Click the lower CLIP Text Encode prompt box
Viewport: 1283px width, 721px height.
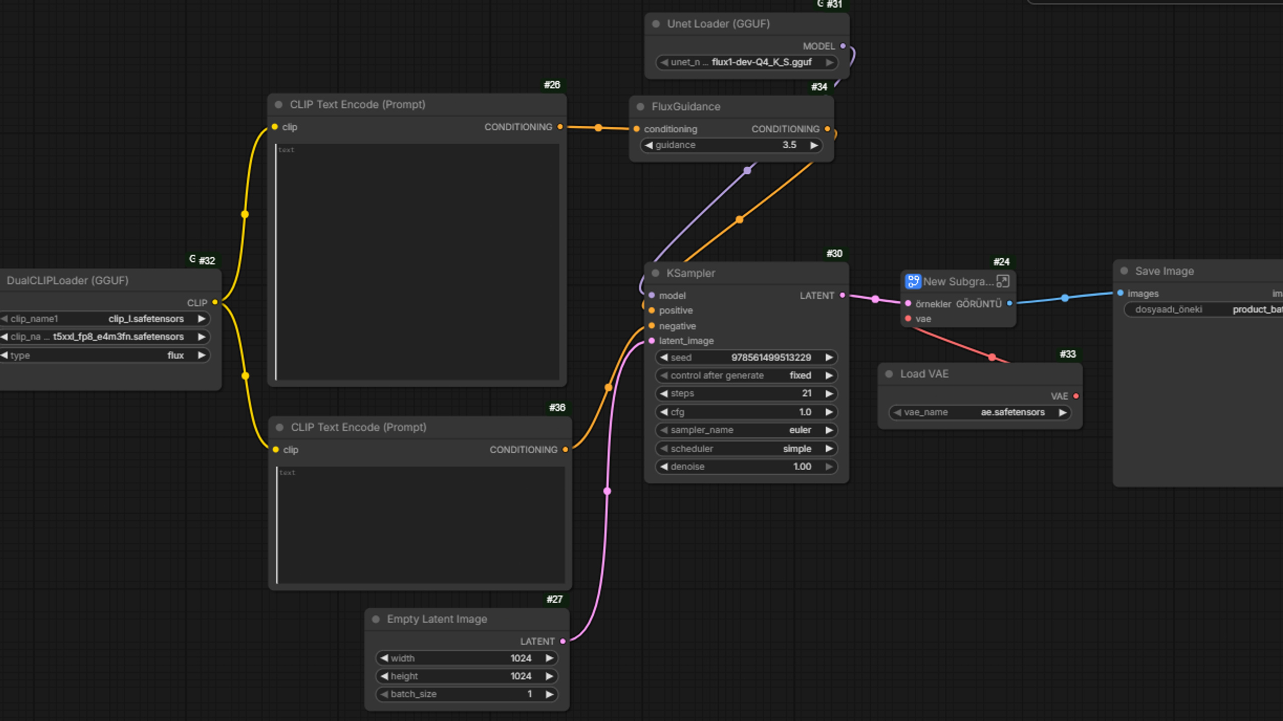420,525
